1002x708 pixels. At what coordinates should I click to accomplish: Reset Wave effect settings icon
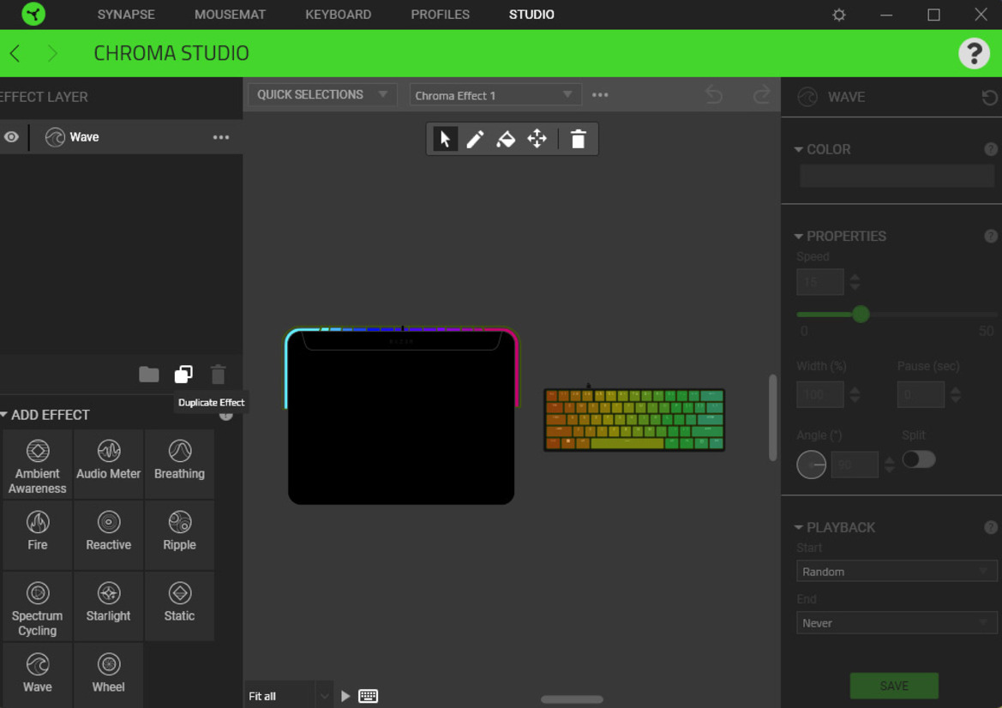(x=989, y=97)
